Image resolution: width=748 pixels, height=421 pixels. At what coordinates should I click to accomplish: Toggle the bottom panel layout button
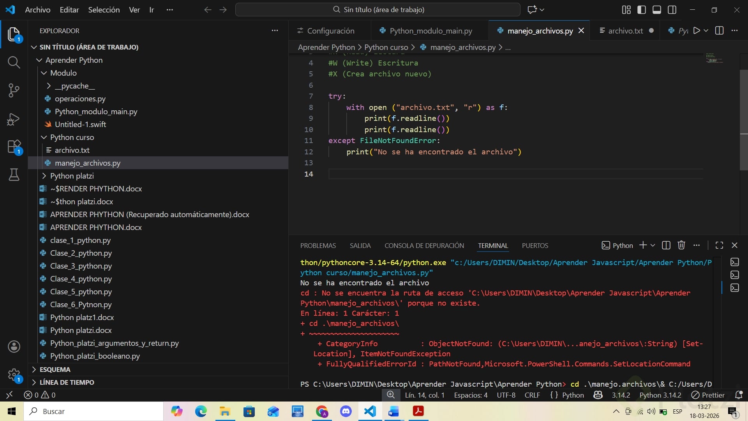click(656, 10)
